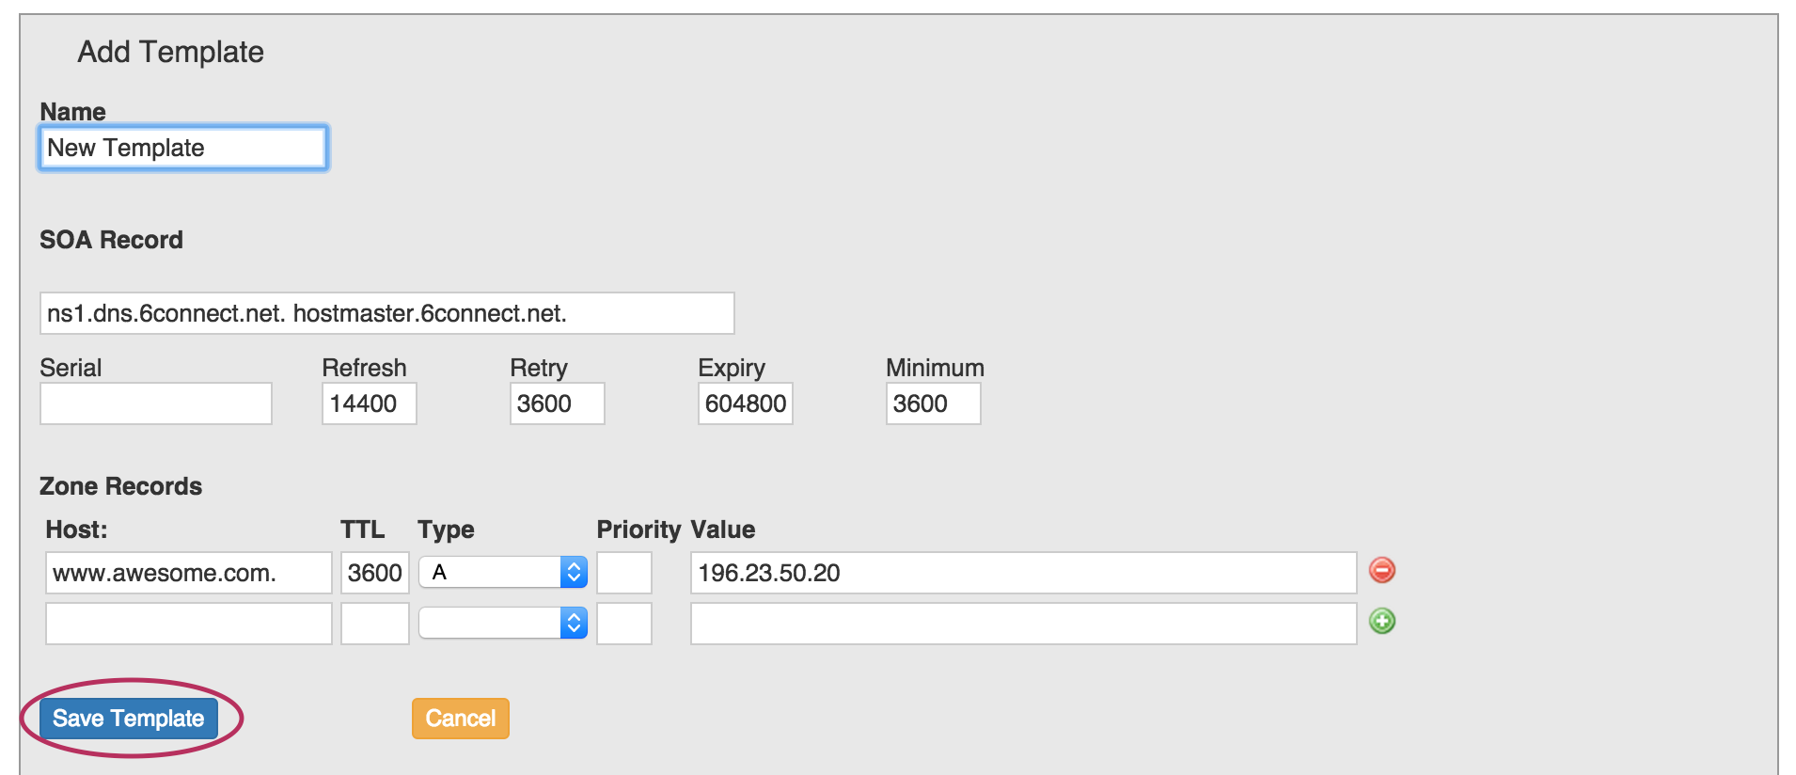Select the Refresh field with 14400
This screenshot has height=775, width=1796.
coord(369,403)
